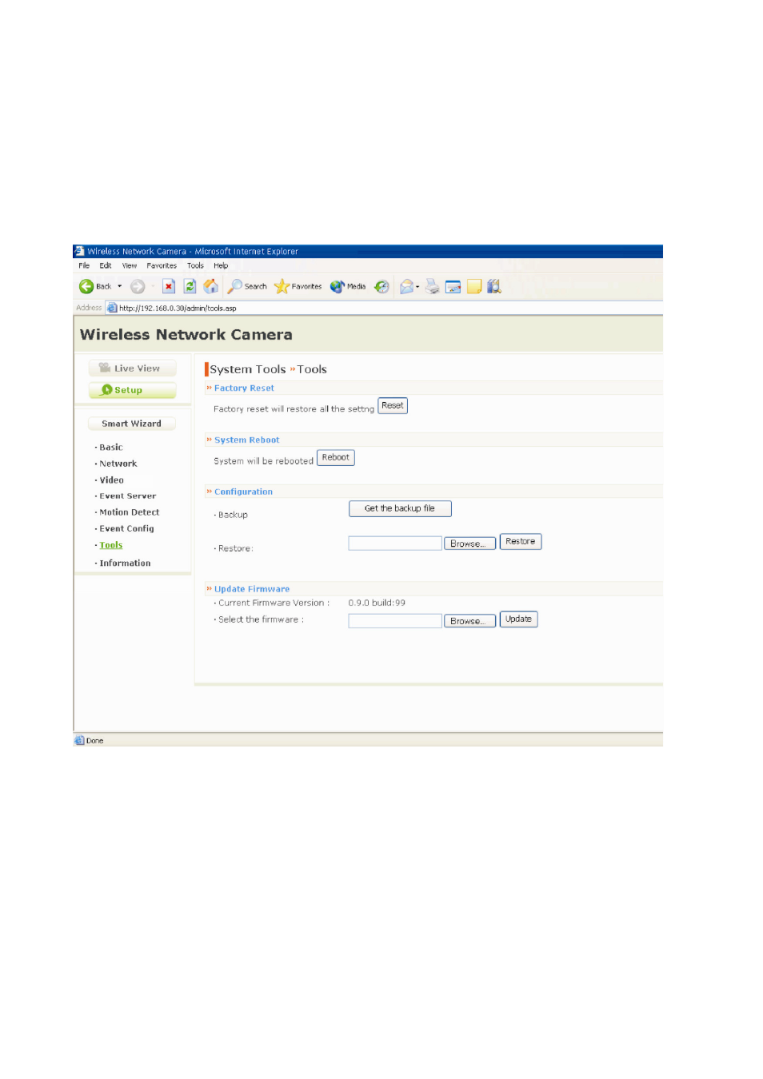Screen dimensions: 763x1079
Task: Open the Media toolbar button
Action: (x=348, y=286)
